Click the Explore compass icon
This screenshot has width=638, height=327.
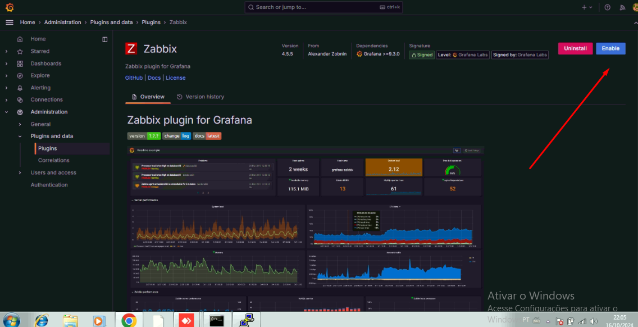pos(20,76)
